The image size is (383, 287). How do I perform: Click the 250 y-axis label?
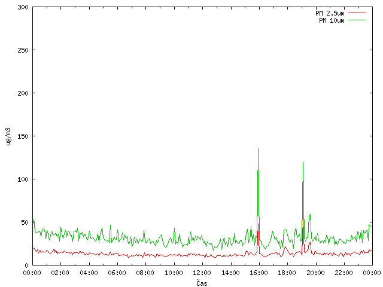(23, 50)
